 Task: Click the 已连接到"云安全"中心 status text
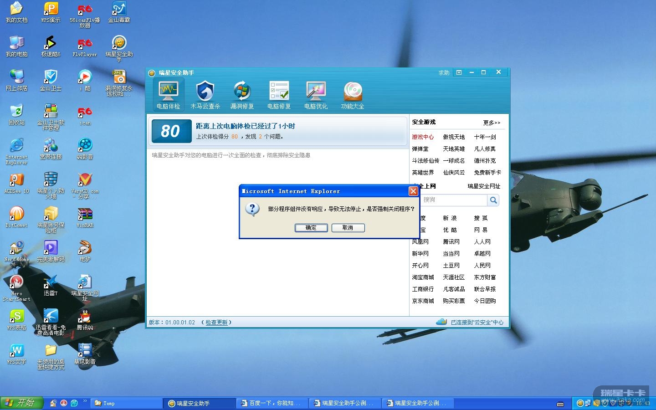click(477, 323)
